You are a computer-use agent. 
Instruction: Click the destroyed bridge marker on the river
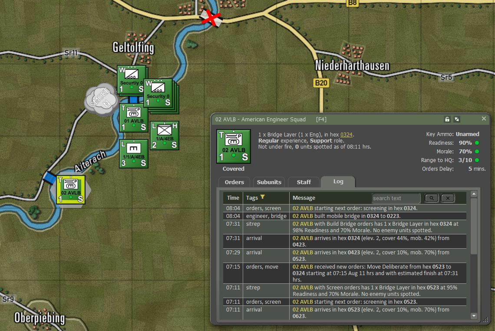210,18
